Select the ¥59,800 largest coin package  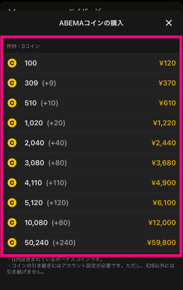161,243
